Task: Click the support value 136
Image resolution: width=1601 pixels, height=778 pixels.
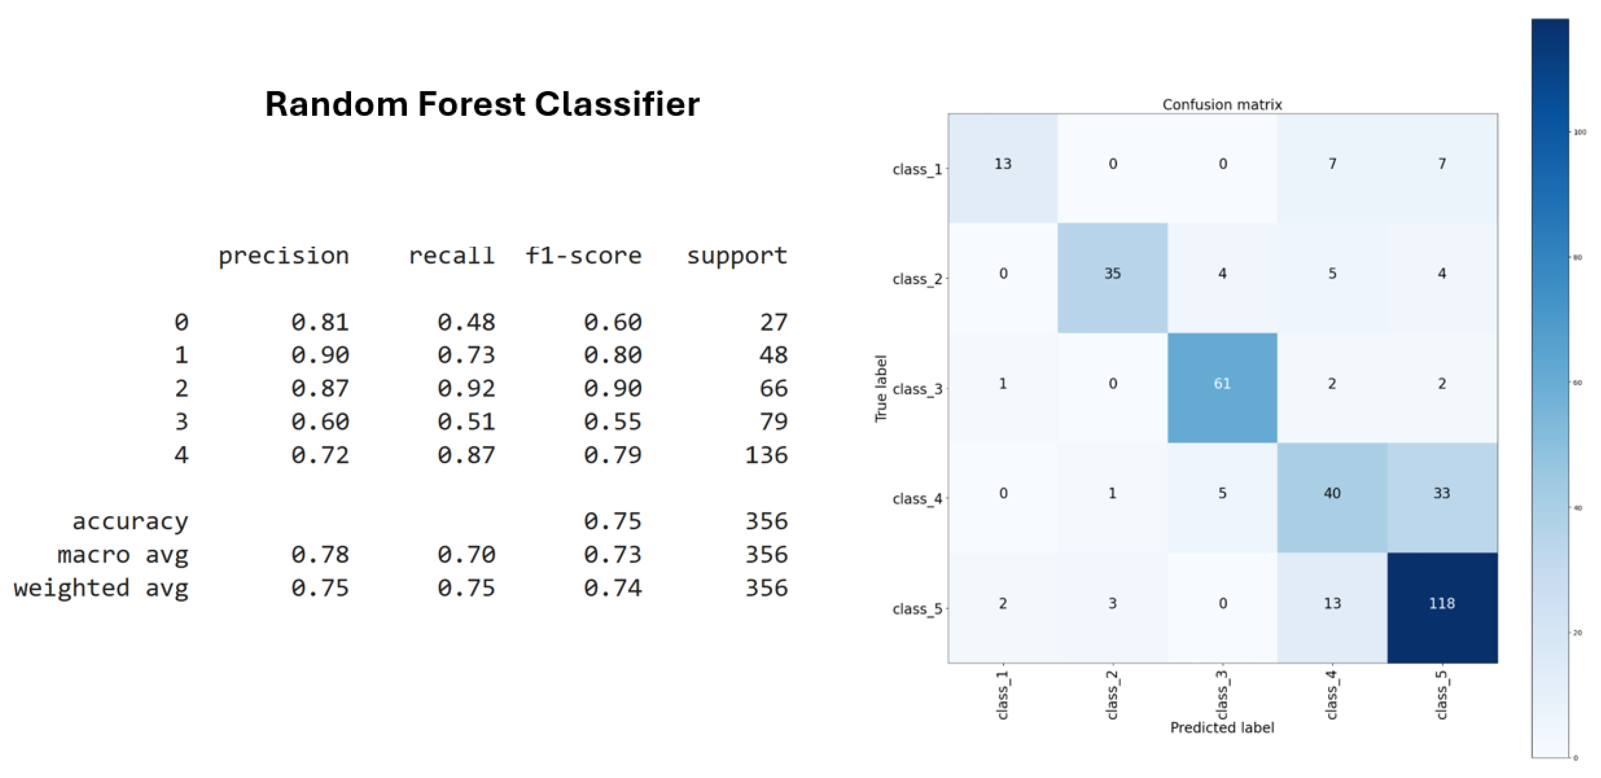Action: [766, 455]
